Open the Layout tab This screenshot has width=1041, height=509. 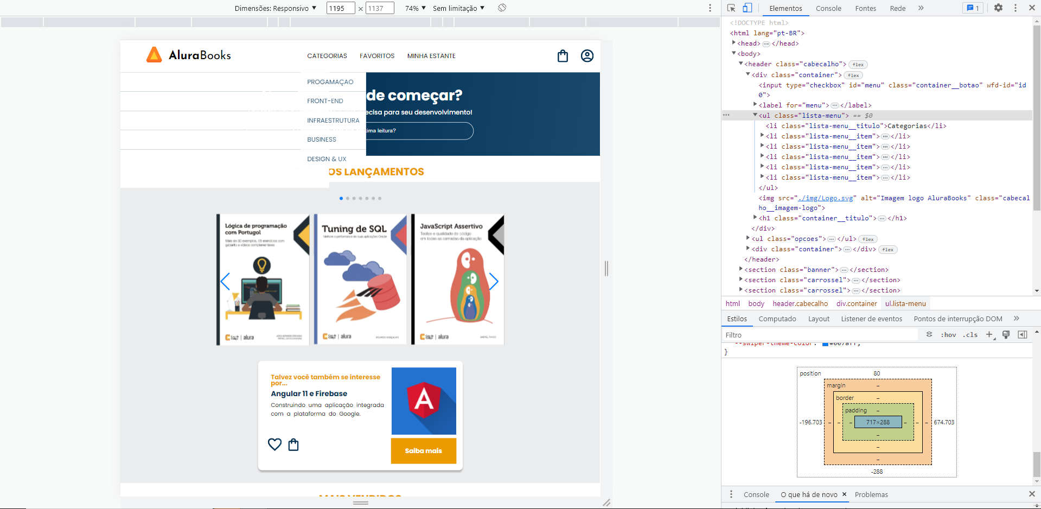coord(819,319)
